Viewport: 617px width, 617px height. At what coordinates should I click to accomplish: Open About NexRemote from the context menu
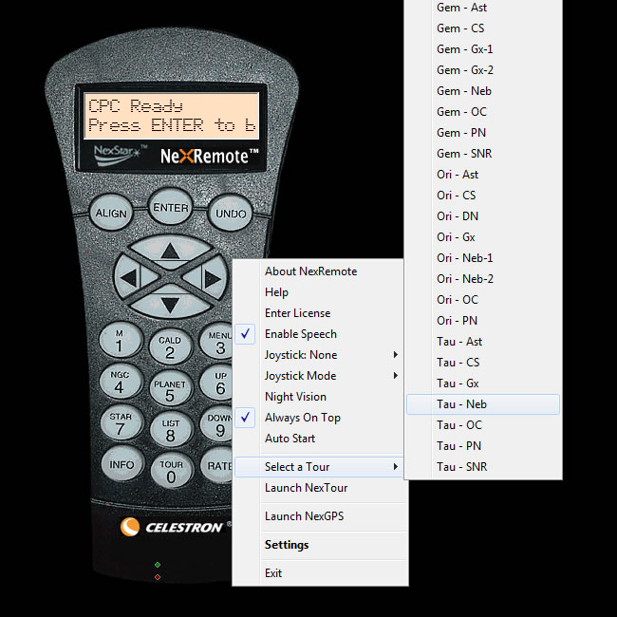click(x=318, y=271)
